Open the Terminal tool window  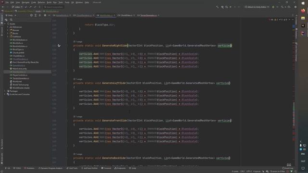[x=106, y=168]
